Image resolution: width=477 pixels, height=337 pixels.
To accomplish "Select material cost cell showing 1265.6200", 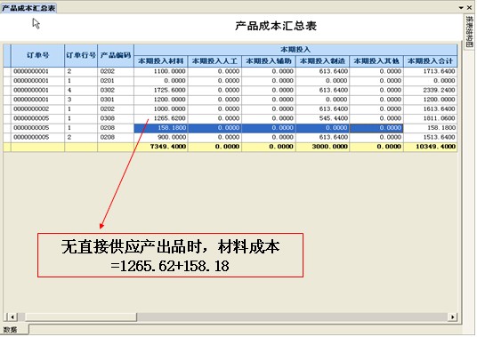I will pyautogui.click(x=161, y=118).
